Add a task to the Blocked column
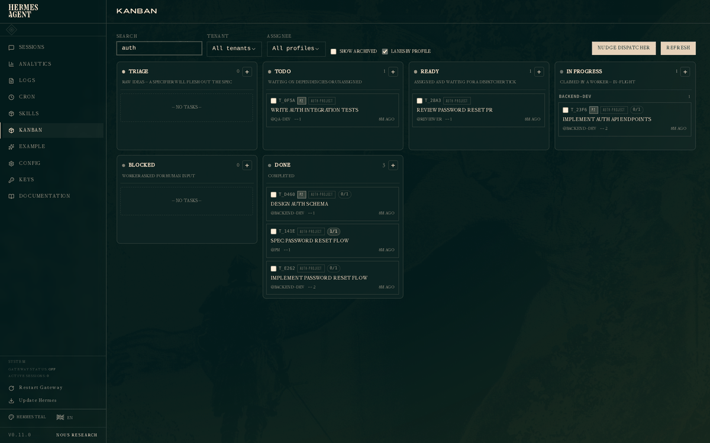 (x=247, y=165)
